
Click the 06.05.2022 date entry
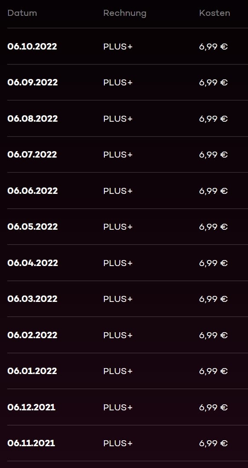click(x=32, y=227)
